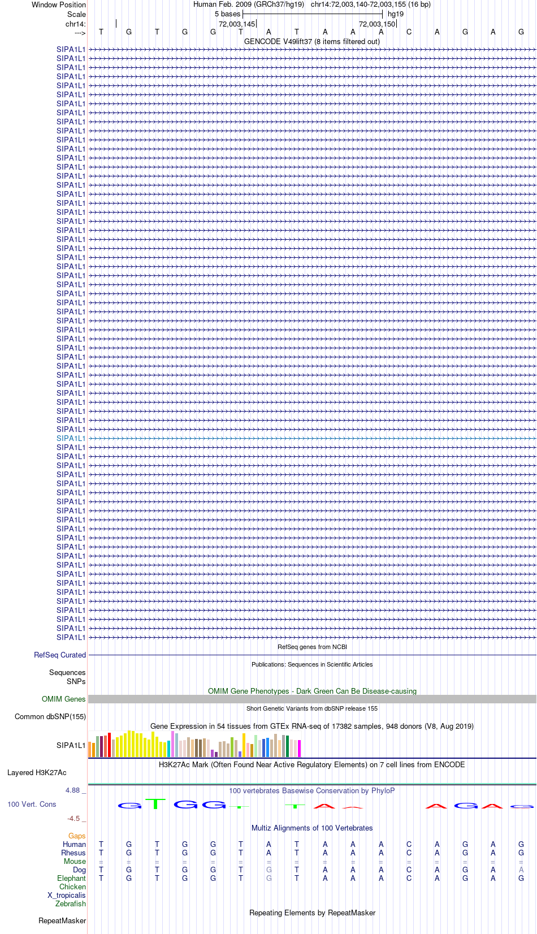Open RefSeq genes from NCBI track title
The height and width of the screenshot is (934, 537).
[x=312, y=647]
